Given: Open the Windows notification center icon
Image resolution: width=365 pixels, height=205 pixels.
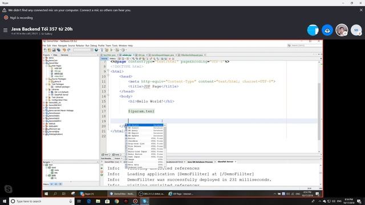Looking at the screenshot, I should (x=359, y=201).
